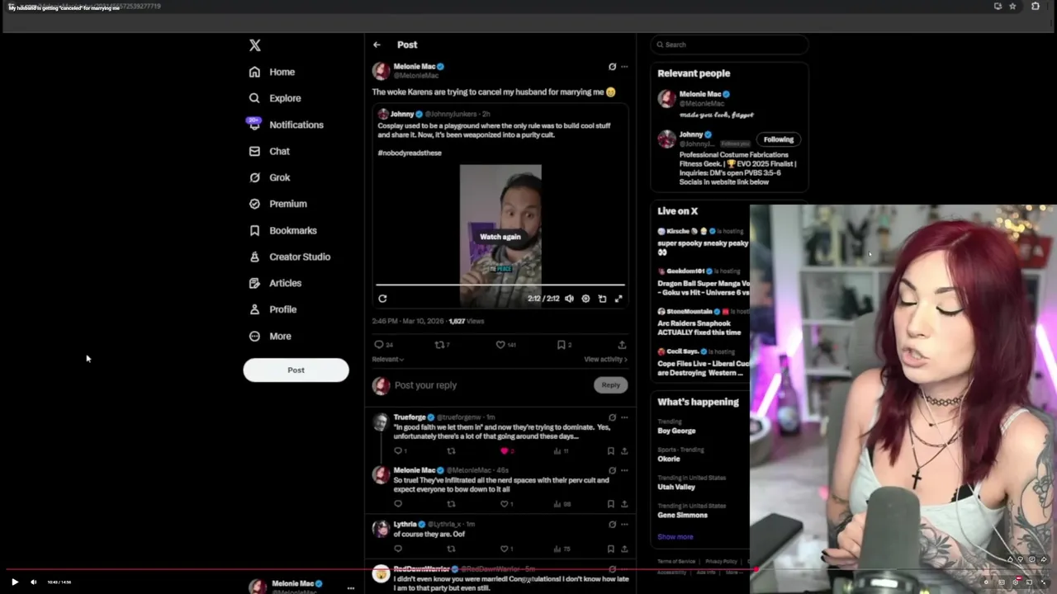Like Lythria's reply
Viewport: 1057px width, 594px height.
(x=506, y=549)
